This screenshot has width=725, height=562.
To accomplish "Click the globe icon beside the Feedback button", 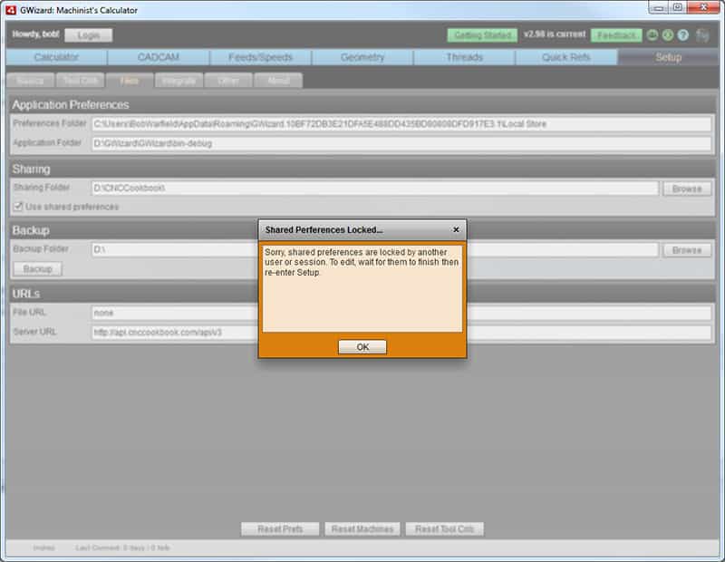I will click(652, 36).
